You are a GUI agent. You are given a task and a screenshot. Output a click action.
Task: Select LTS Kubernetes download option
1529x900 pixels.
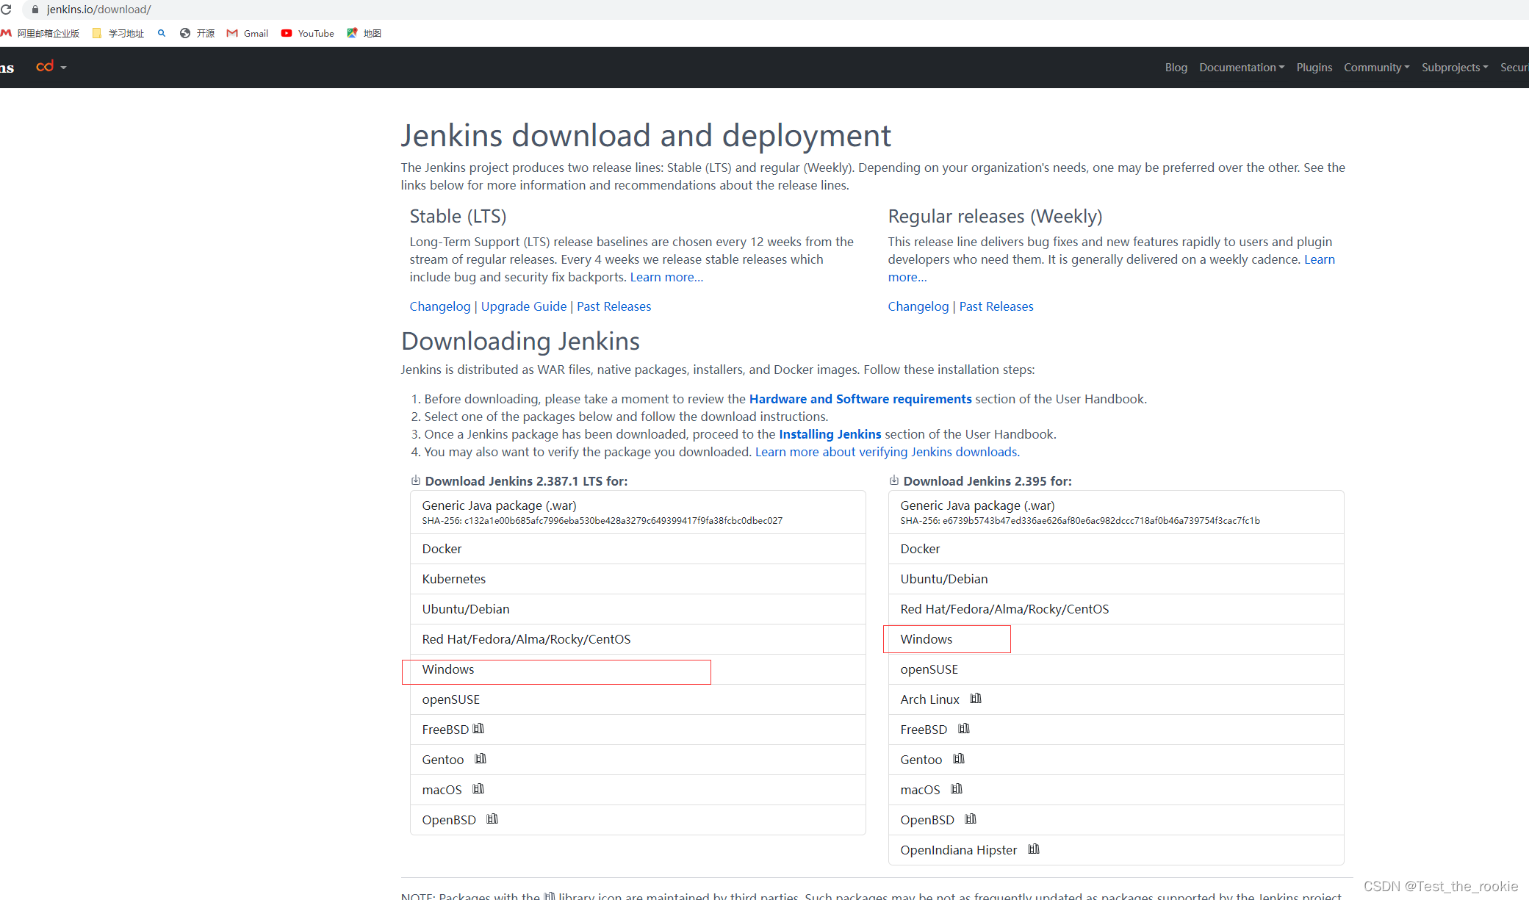pos(638,579)
